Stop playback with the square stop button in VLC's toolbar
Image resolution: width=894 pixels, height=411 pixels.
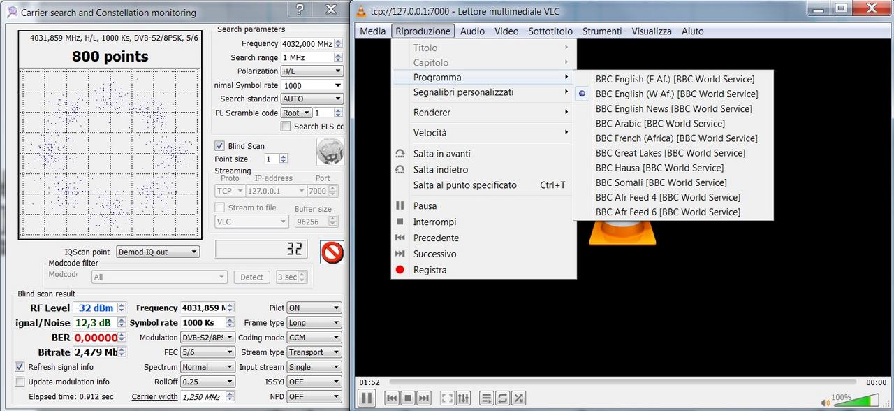click(408, 398)
